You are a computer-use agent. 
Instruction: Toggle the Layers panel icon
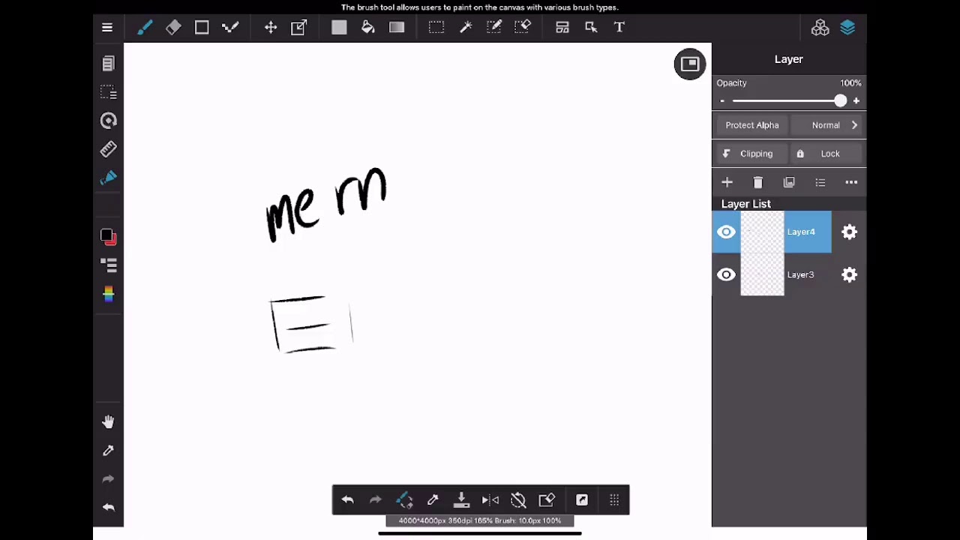tap(848, 28)
